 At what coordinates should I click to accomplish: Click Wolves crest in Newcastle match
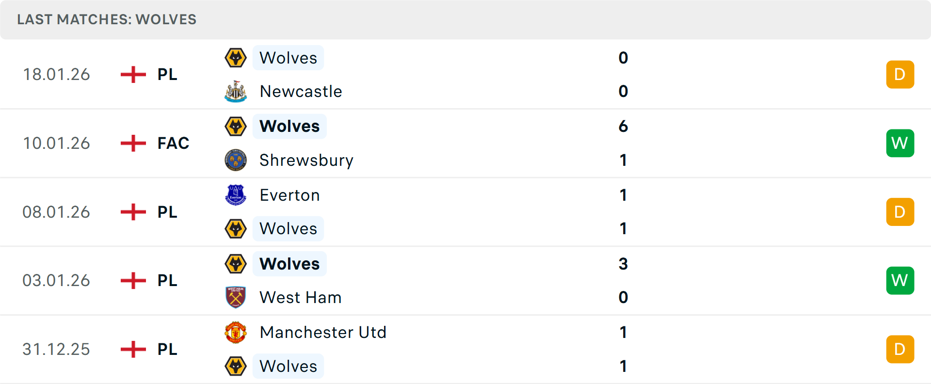(236, 58)
